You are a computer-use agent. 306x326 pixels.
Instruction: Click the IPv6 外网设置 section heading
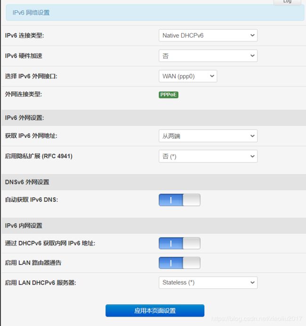click(x=24, y=118)
